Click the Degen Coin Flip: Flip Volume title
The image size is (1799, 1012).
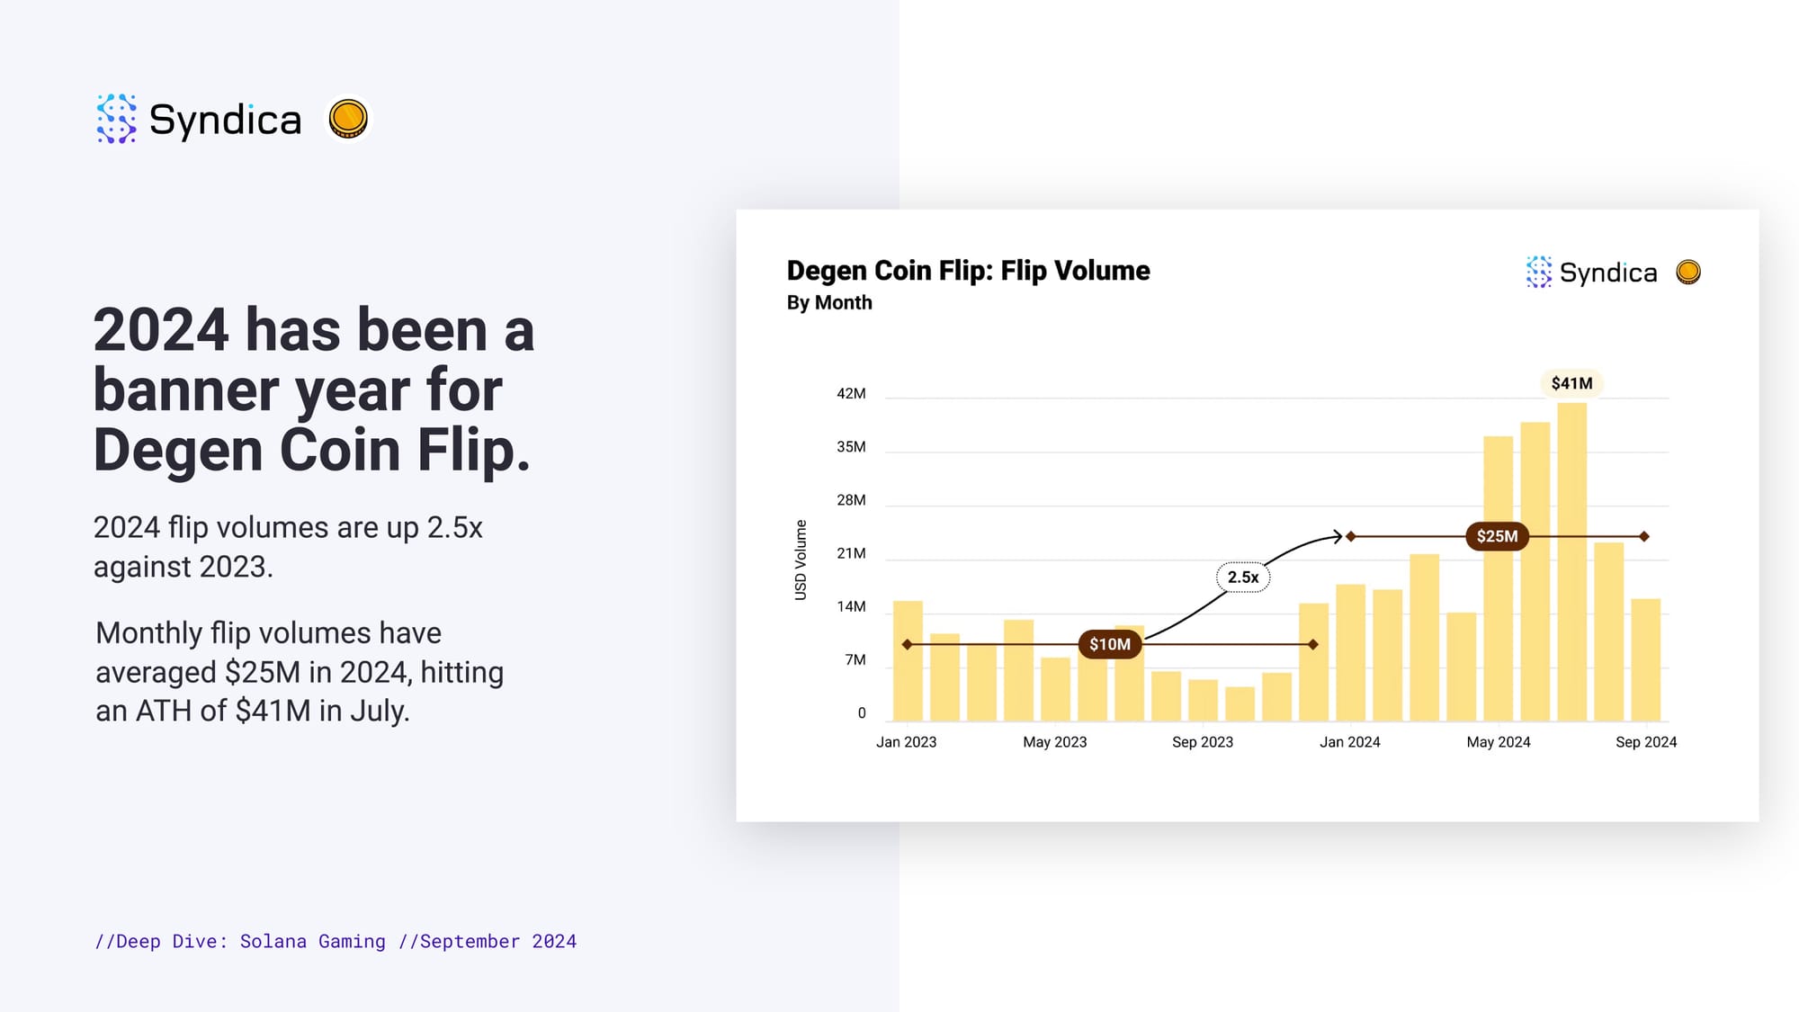(968, 271)
